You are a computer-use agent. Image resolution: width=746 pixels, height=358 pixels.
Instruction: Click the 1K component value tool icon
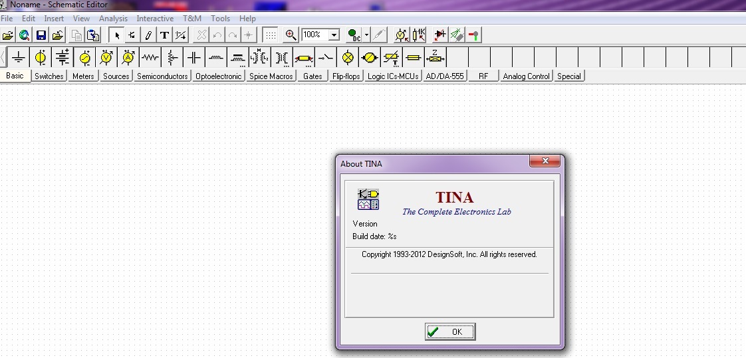(x=419, y=35)
